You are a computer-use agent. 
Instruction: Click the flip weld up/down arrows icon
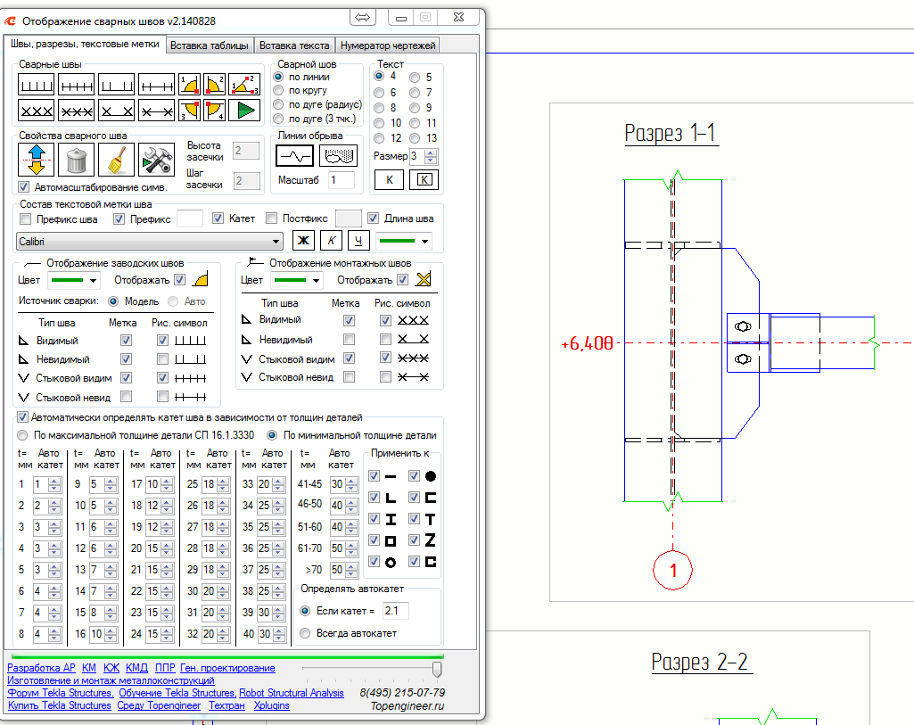pos(37,160)
